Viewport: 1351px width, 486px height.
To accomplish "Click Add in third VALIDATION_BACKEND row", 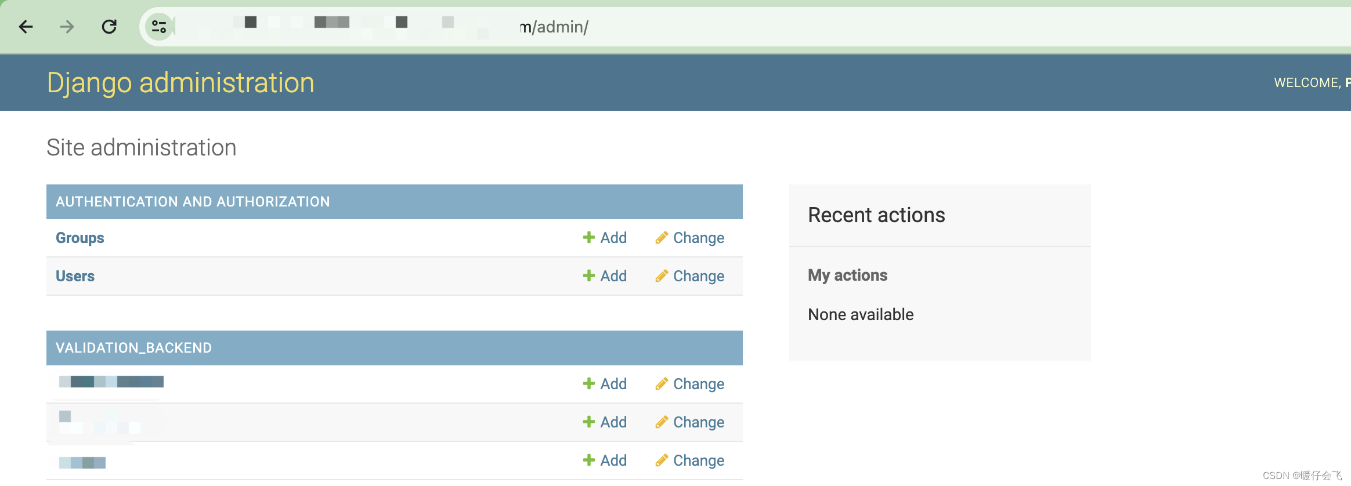I will tap(613, 460).
